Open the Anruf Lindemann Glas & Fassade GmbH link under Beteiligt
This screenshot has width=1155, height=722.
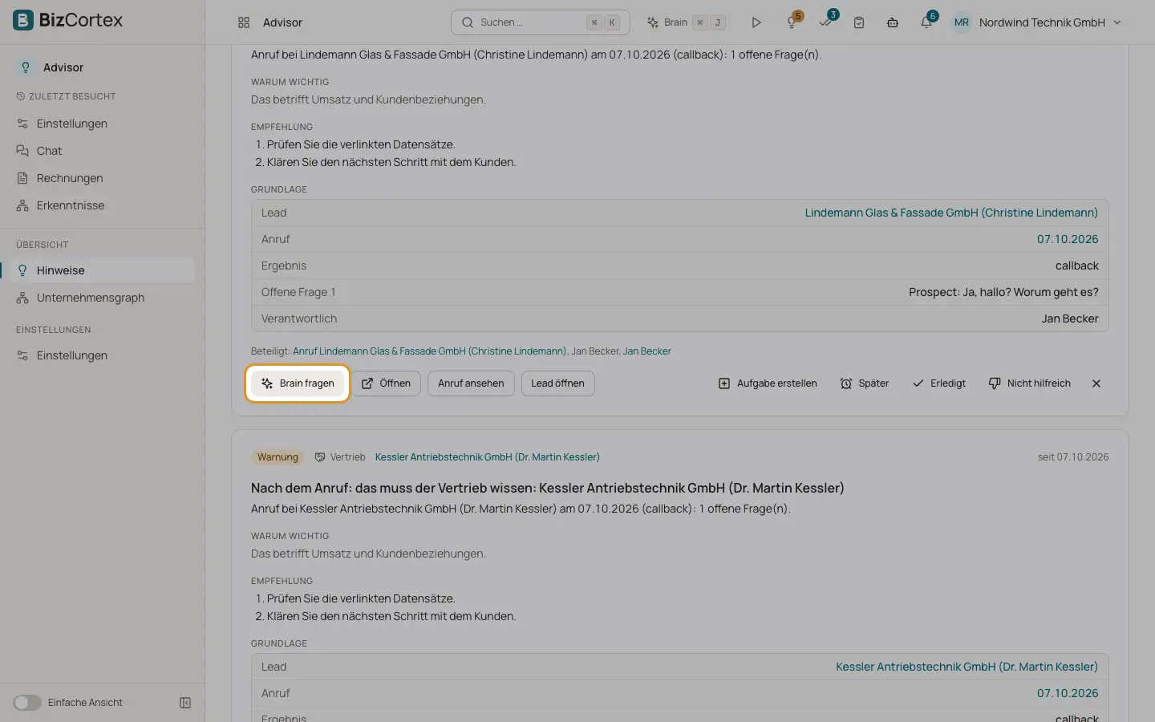[429, 351]
